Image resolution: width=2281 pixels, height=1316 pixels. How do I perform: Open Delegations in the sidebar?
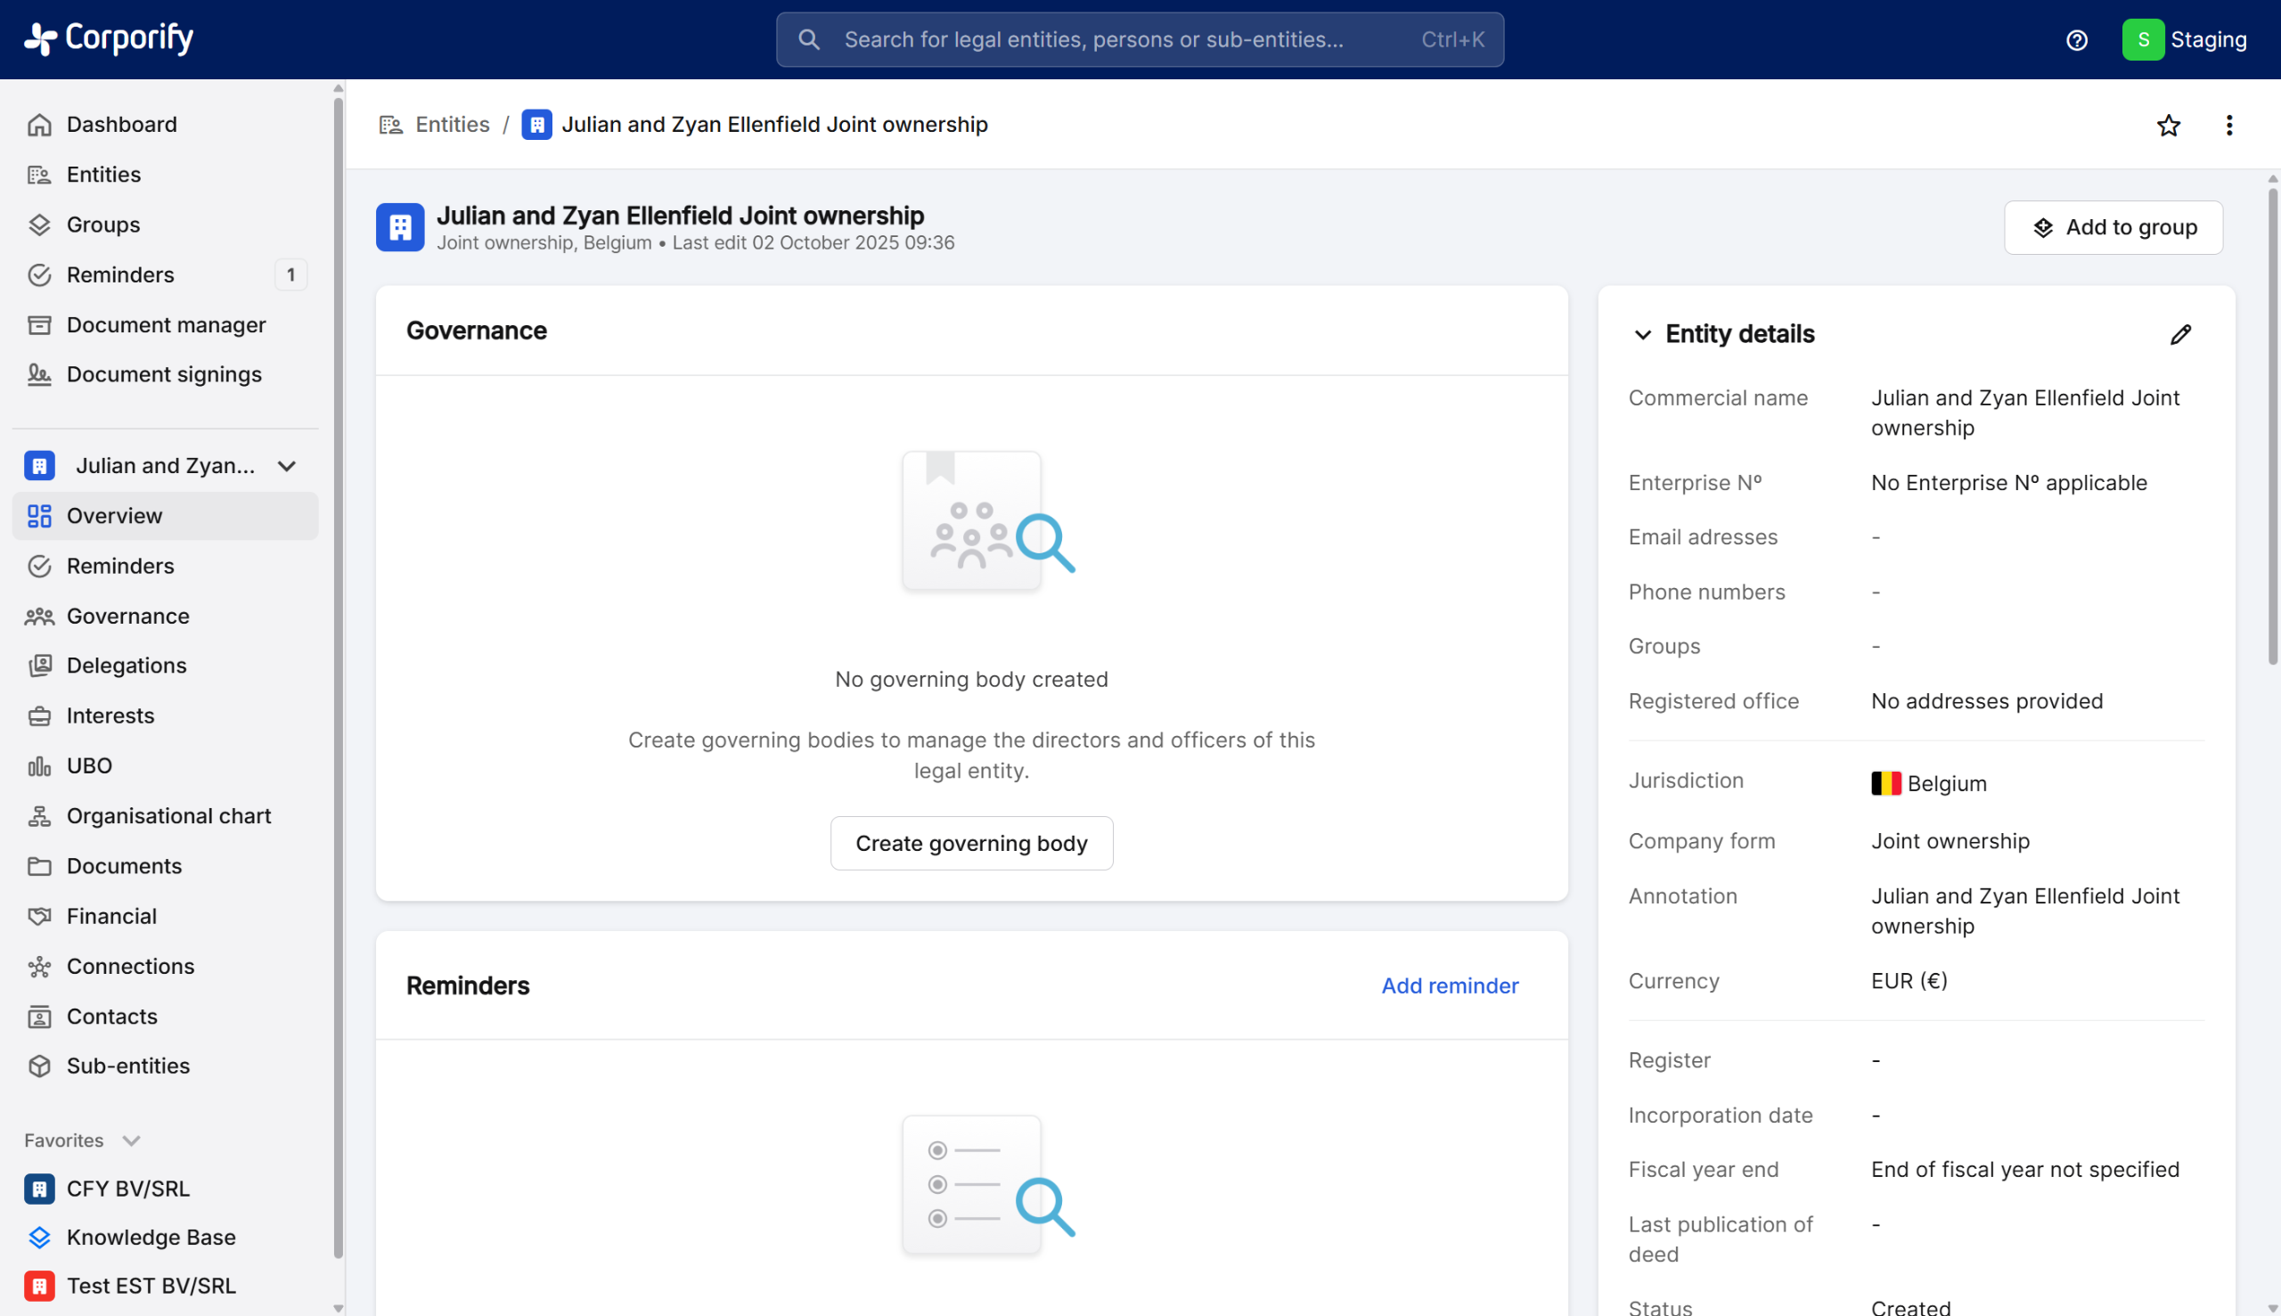pos(126,666)
